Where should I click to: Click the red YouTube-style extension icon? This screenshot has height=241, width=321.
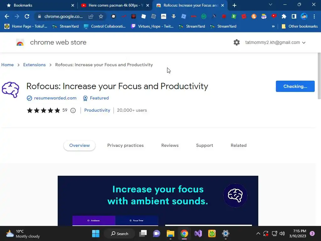coord(274,16)
